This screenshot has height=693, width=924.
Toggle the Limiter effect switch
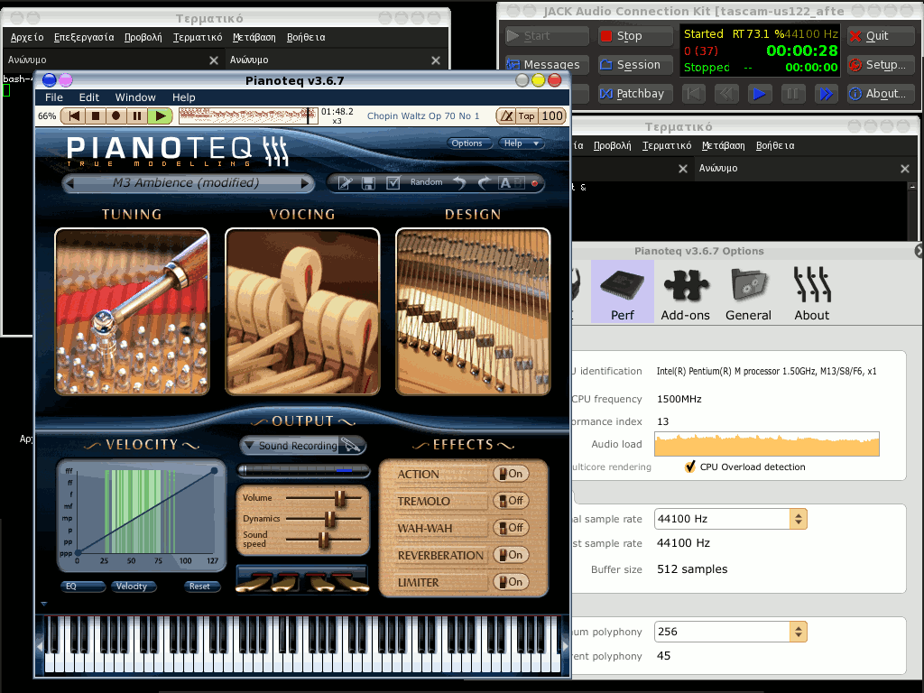[511, 582]
